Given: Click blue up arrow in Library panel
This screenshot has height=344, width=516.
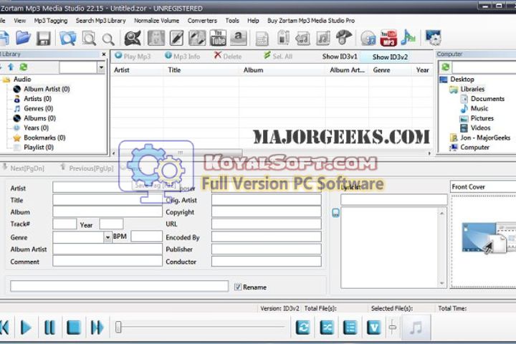Looking at the screenshot, I should pyautogui.click(x=11, y=67).
